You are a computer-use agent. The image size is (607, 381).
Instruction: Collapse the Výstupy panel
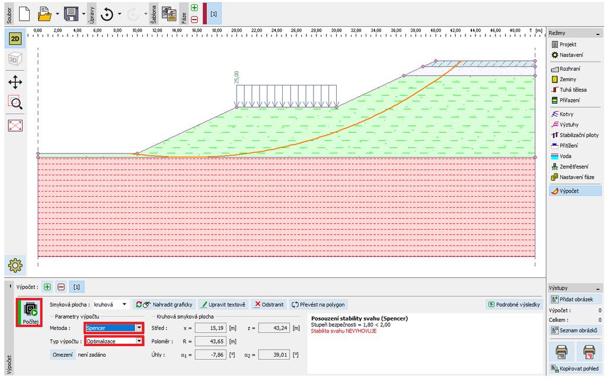pyautogui.click(x=598, y=289)
